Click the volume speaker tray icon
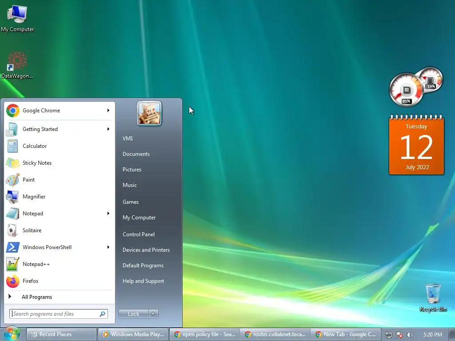455x341 pixels. point(410,335)
